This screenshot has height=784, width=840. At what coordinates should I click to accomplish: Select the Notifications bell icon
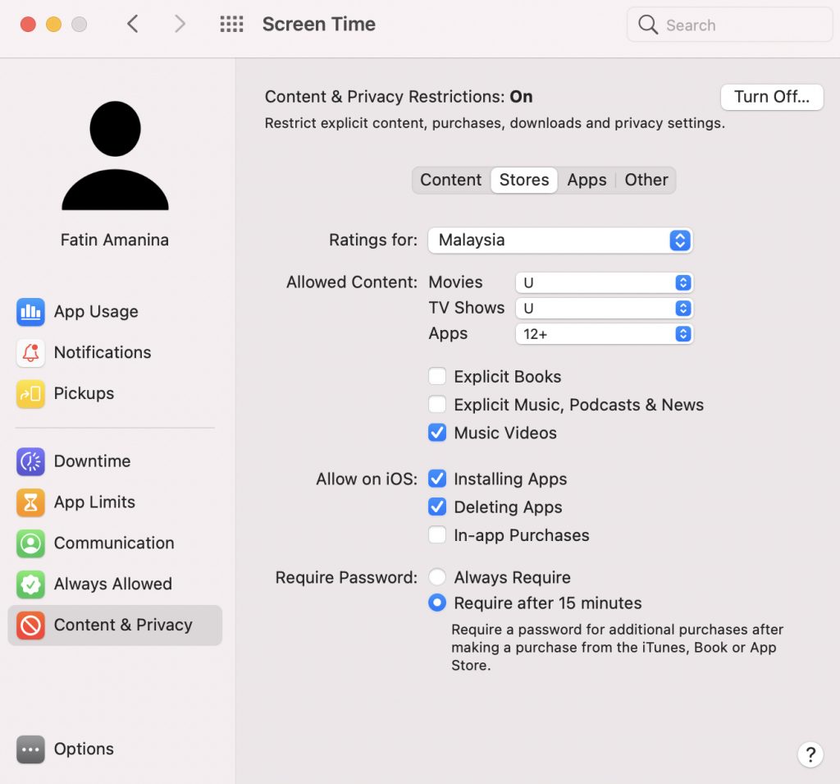pyautogui.click(x=30, y=353)
